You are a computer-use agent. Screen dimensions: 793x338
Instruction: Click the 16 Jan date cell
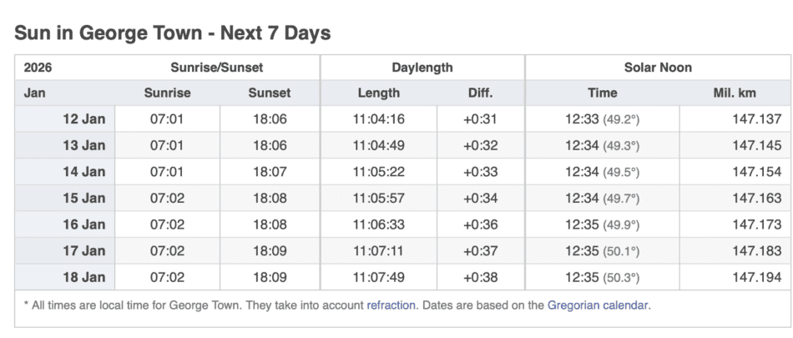pos(83,225)
